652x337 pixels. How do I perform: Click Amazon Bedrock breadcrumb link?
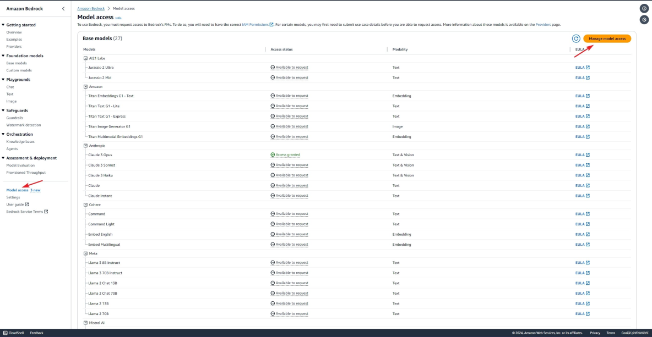point(91,8)
